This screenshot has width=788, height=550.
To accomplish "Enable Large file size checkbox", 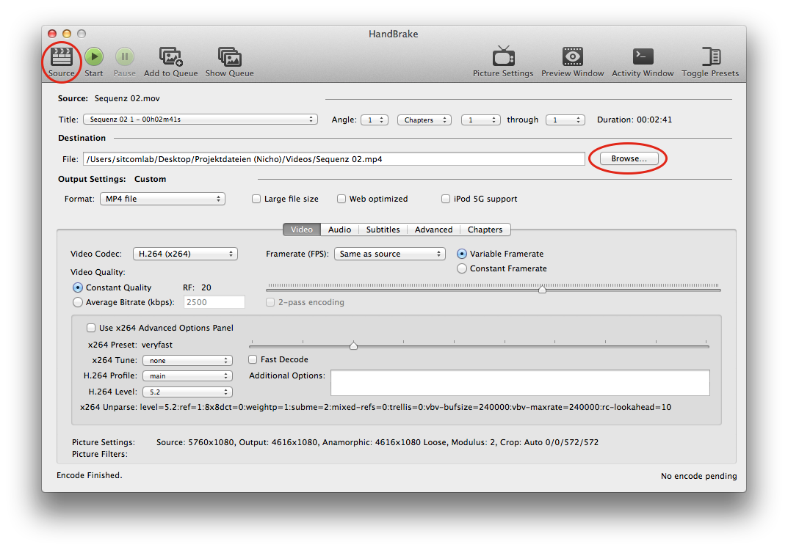I will coord(256,199).
